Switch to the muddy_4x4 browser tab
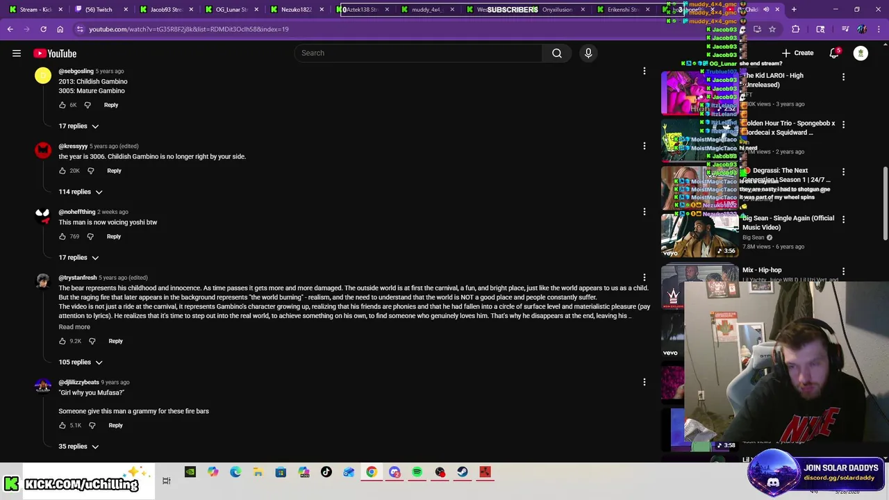 [x=428, y=10]
